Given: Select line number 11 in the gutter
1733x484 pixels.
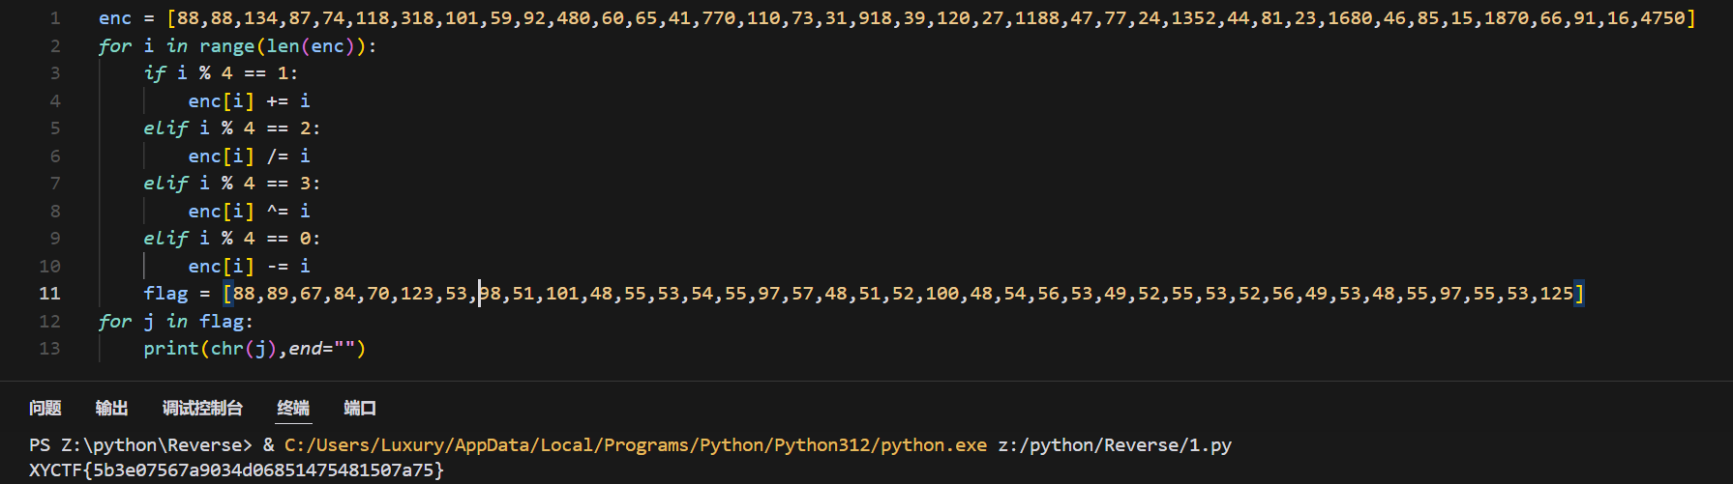Looking at the screenshot, I should 49,294.
